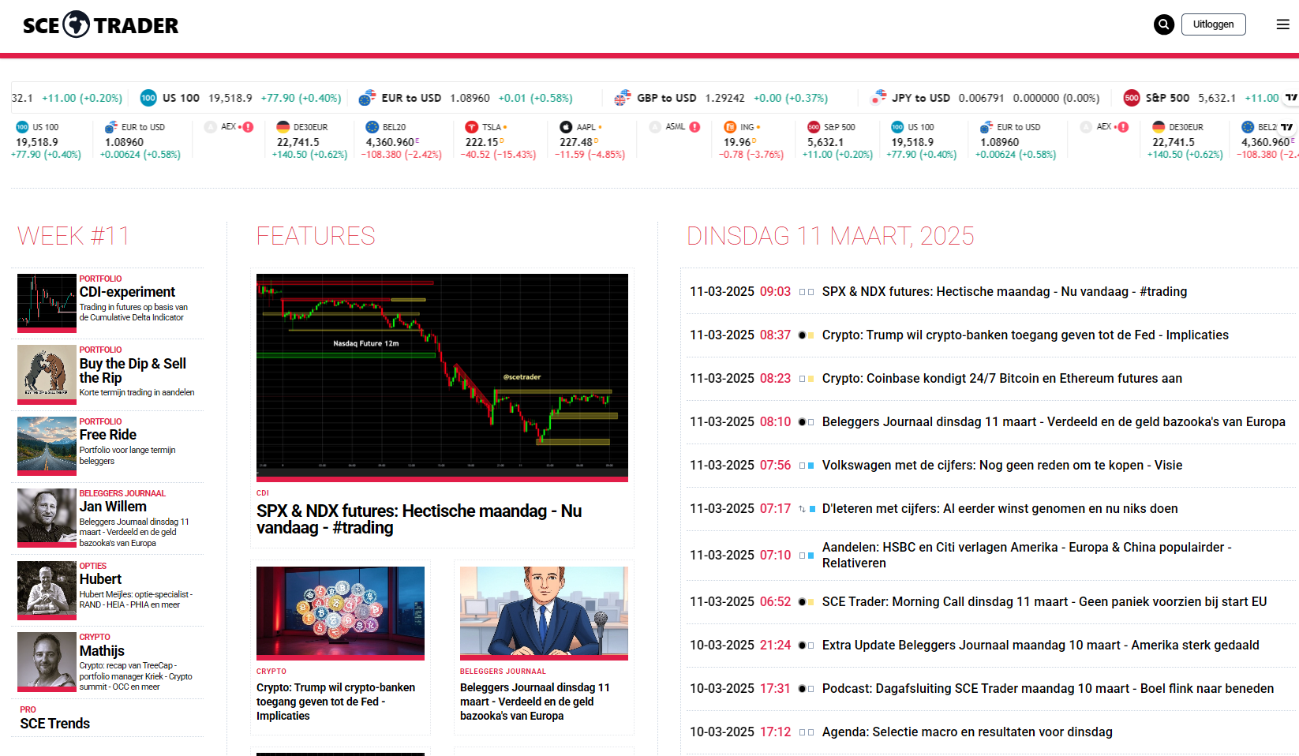Open the Volkswagen met de cijfers headline

1002,466
